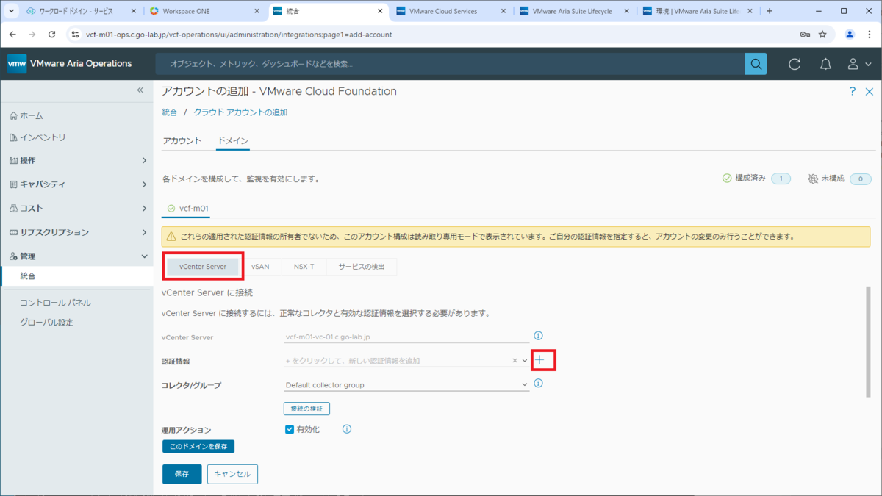Open help question mark icon
Image resolution: width=882 pixels, height=496 pixels.
[853, 91]
